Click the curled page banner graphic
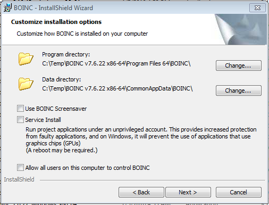Screen dimensions: 269x205 [241, 29]
